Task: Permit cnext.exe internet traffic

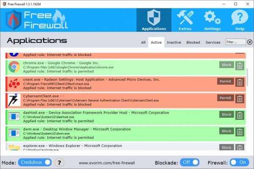Action: tap(226, 81)
